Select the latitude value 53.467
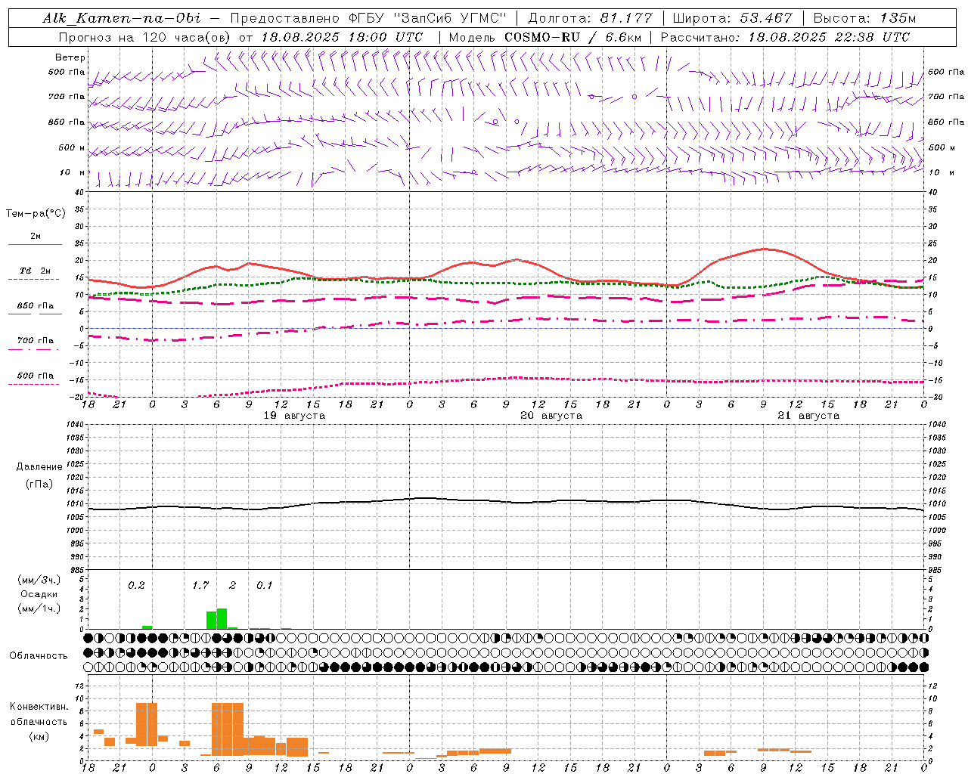Screen dimensions: 968x774 point(767,18)
